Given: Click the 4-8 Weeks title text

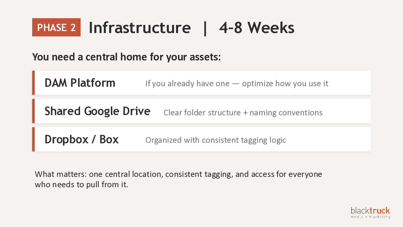Looking at the screenshot, I should click(x=257, y=28).
